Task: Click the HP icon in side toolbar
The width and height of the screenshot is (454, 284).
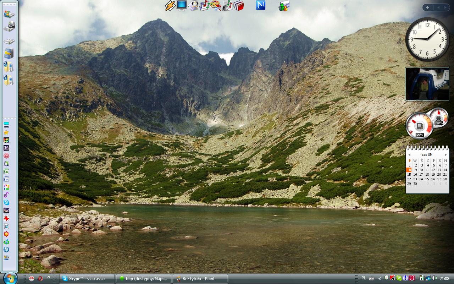Action: (x=6, y=250)
